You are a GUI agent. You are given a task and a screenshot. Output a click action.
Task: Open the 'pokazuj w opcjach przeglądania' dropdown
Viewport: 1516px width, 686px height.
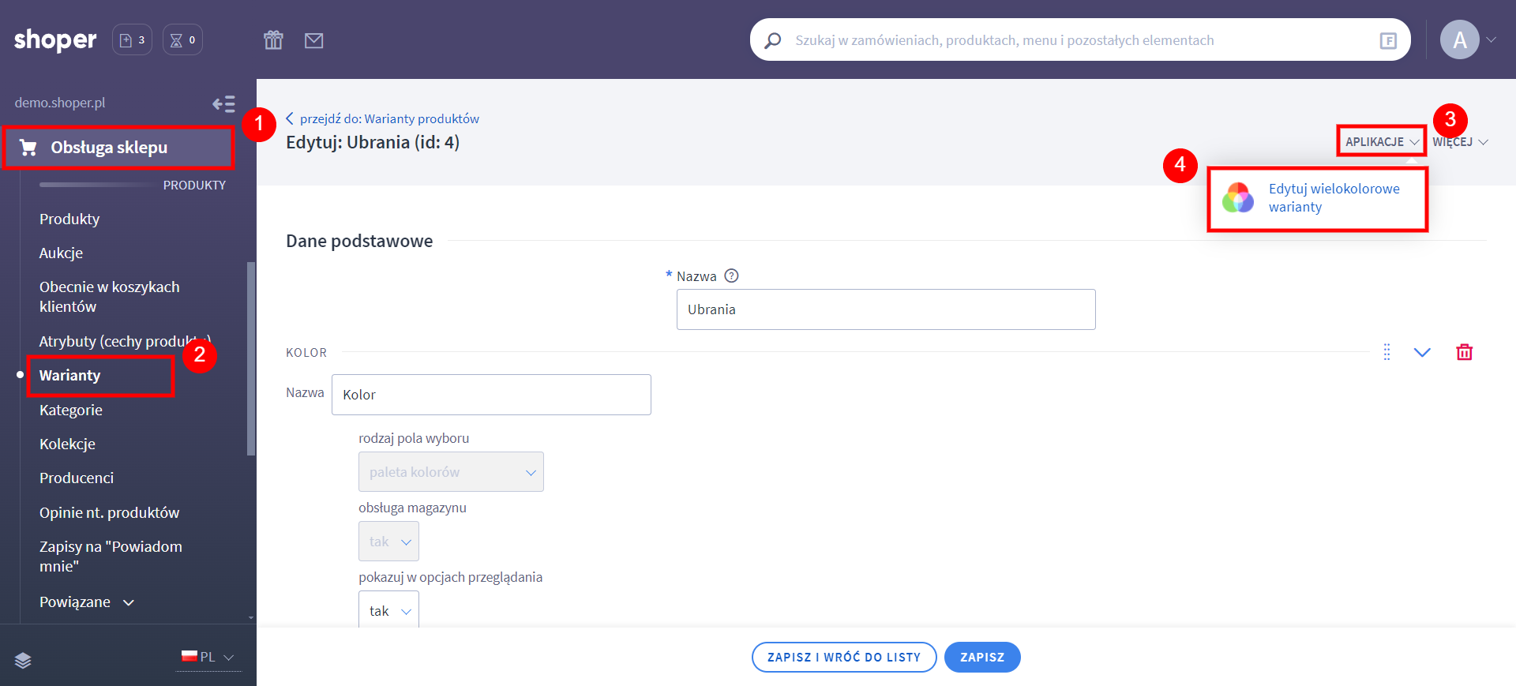point(388,611)
